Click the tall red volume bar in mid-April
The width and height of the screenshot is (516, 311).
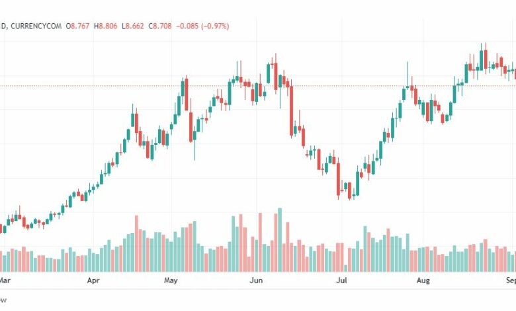136,244
